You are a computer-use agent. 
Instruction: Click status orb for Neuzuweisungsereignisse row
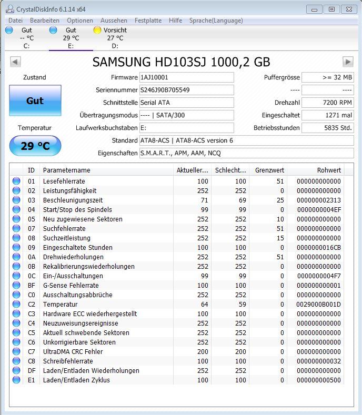pyautogui.click(x=16, y=323)
